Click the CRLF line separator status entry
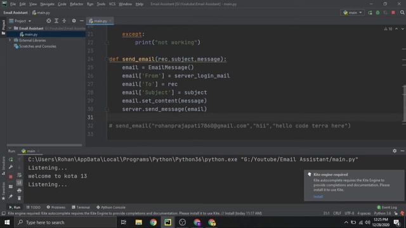Image resolution: width=406 pixels, height=228 pixels. [337, 213]
